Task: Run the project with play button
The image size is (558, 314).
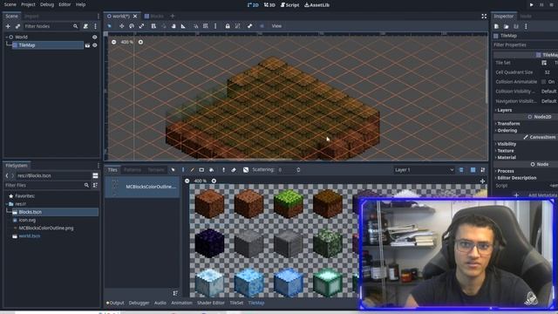Action: coord(531,5)
